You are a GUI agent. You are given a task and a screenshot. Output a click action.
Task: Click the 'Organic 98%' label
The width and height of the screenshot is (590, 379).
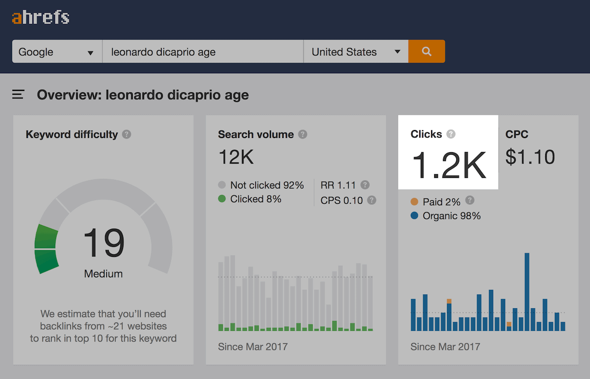click(452, 216)
